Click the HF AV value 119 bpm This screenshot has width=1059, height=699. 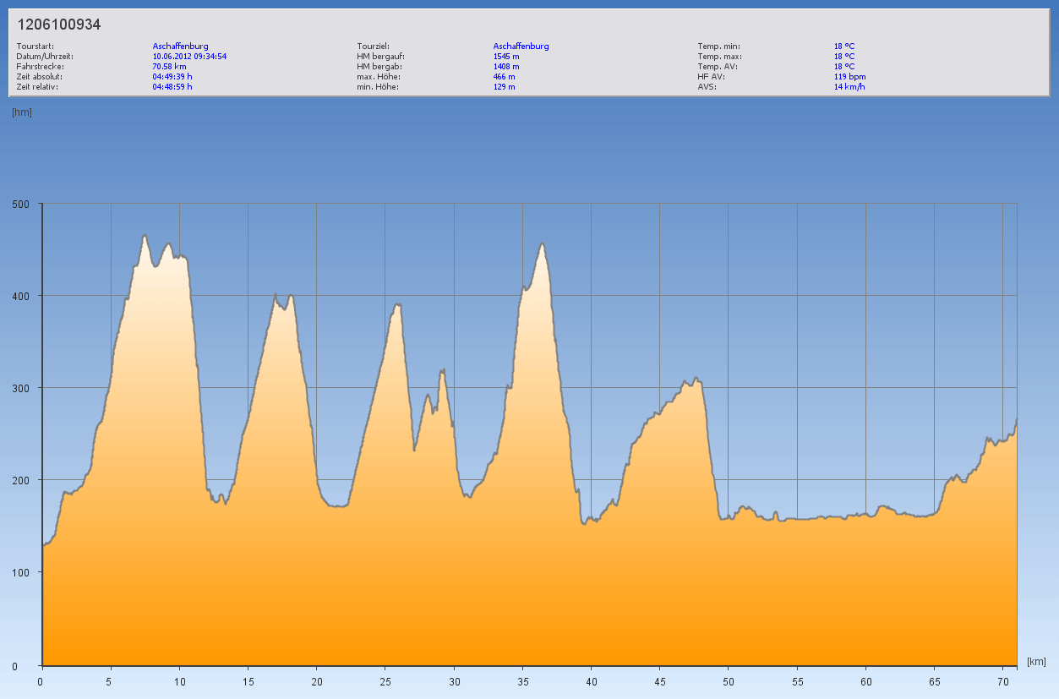[x=849, y=76]
